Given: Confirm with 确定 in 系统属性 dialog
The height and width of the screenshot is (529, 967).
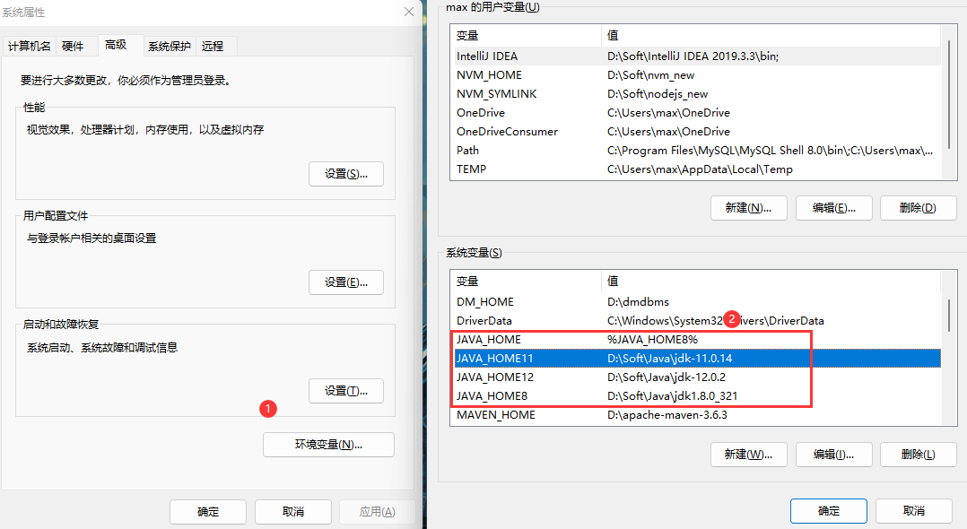Looking at the screenshot, I should pyautogui.click(x=208, y=512).
